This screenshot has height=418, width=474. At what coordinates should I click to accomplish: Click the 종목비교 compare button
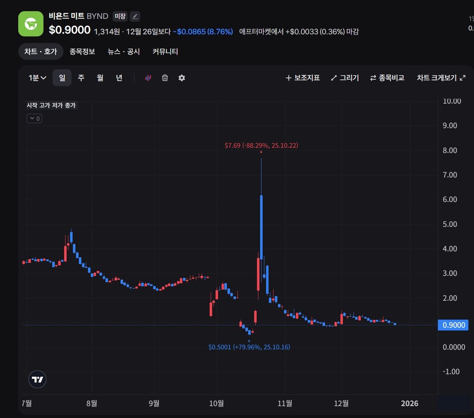387,78
